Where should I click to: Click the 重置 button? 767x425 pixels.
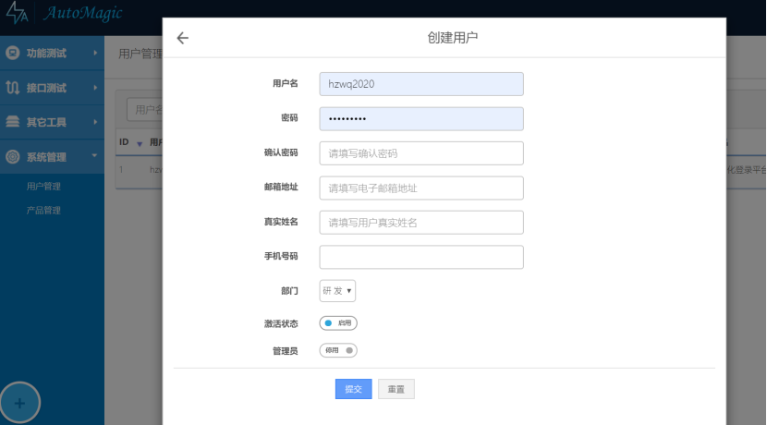(x=396, y=389)
